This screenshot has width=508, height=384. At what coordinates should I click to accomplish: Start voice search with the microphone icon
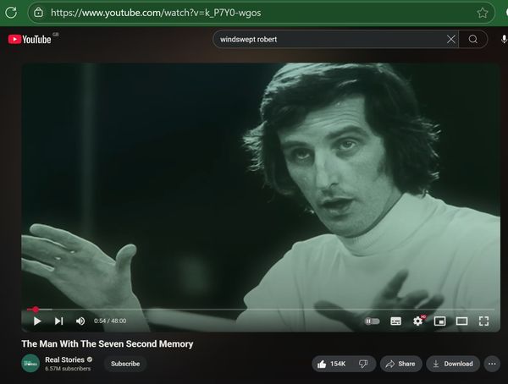tap(504, 40)
